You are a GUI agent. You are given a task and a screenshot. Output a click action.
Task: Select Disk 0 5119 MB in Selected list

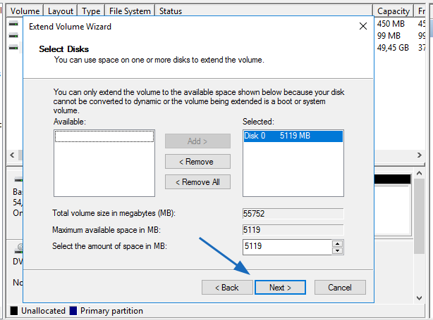click(x=292, y=136)
